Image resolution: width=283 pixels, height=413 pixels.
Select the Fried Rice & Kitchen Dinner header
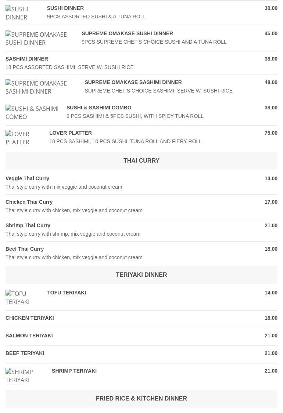click(x=141, y=399)
